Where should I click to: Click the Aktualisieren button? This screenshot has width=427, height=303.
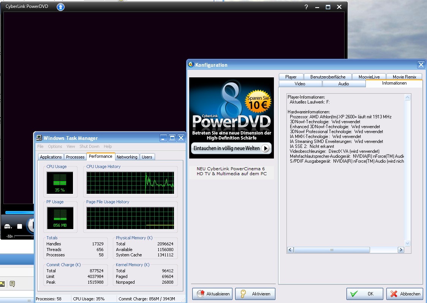click(x=212, y=294)
